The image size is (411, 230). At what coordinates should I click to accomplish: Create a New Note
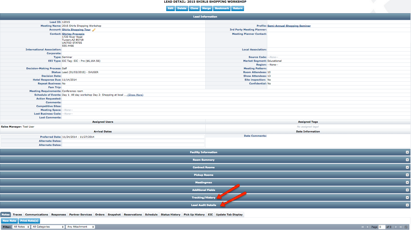(9, 221)
